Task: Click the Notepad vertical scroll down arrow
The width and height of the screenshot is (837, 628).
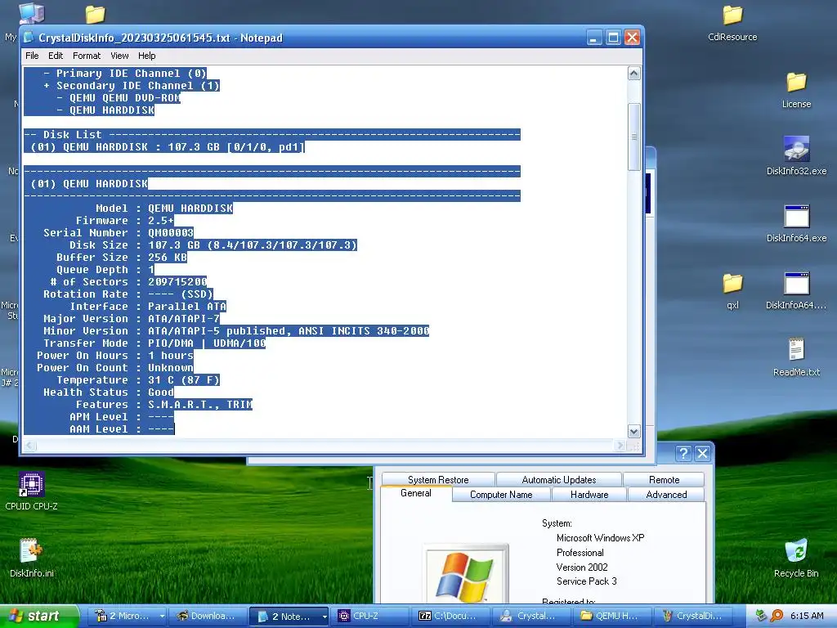Action: point(633,432)
